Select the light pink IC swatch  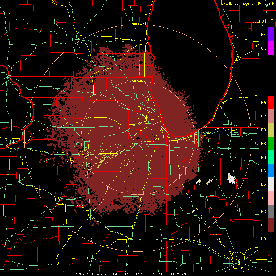[271, 198]
